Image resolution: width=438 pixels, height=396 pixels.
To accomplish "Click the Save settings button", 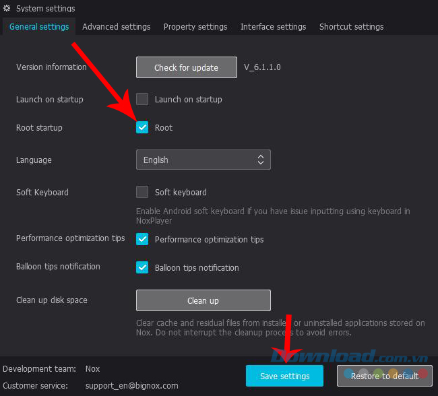I will coord(284,376).
